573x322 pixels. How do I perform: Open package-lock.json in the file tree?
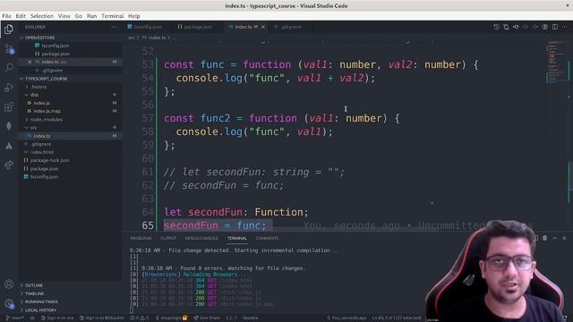pos(71,160)
